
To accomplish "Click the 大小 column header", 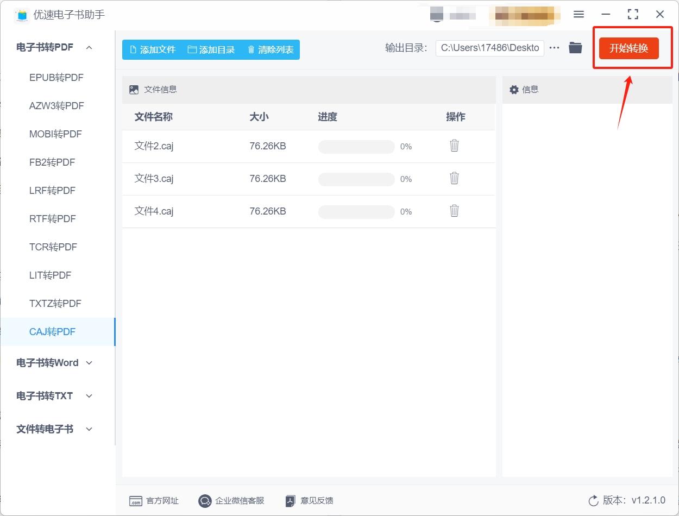I will click(259, 117).
